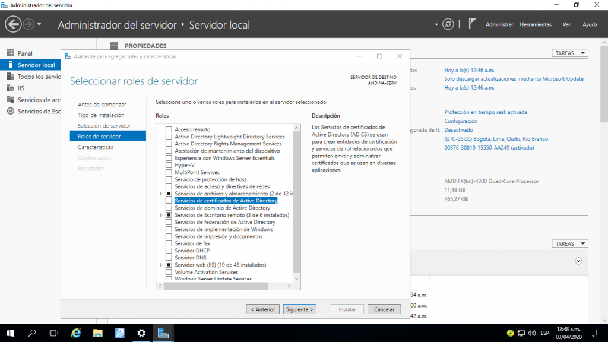This screenshot has width=608, height=342.
Task: Open File Explorer from taskbar
Action: pos(98,333)
